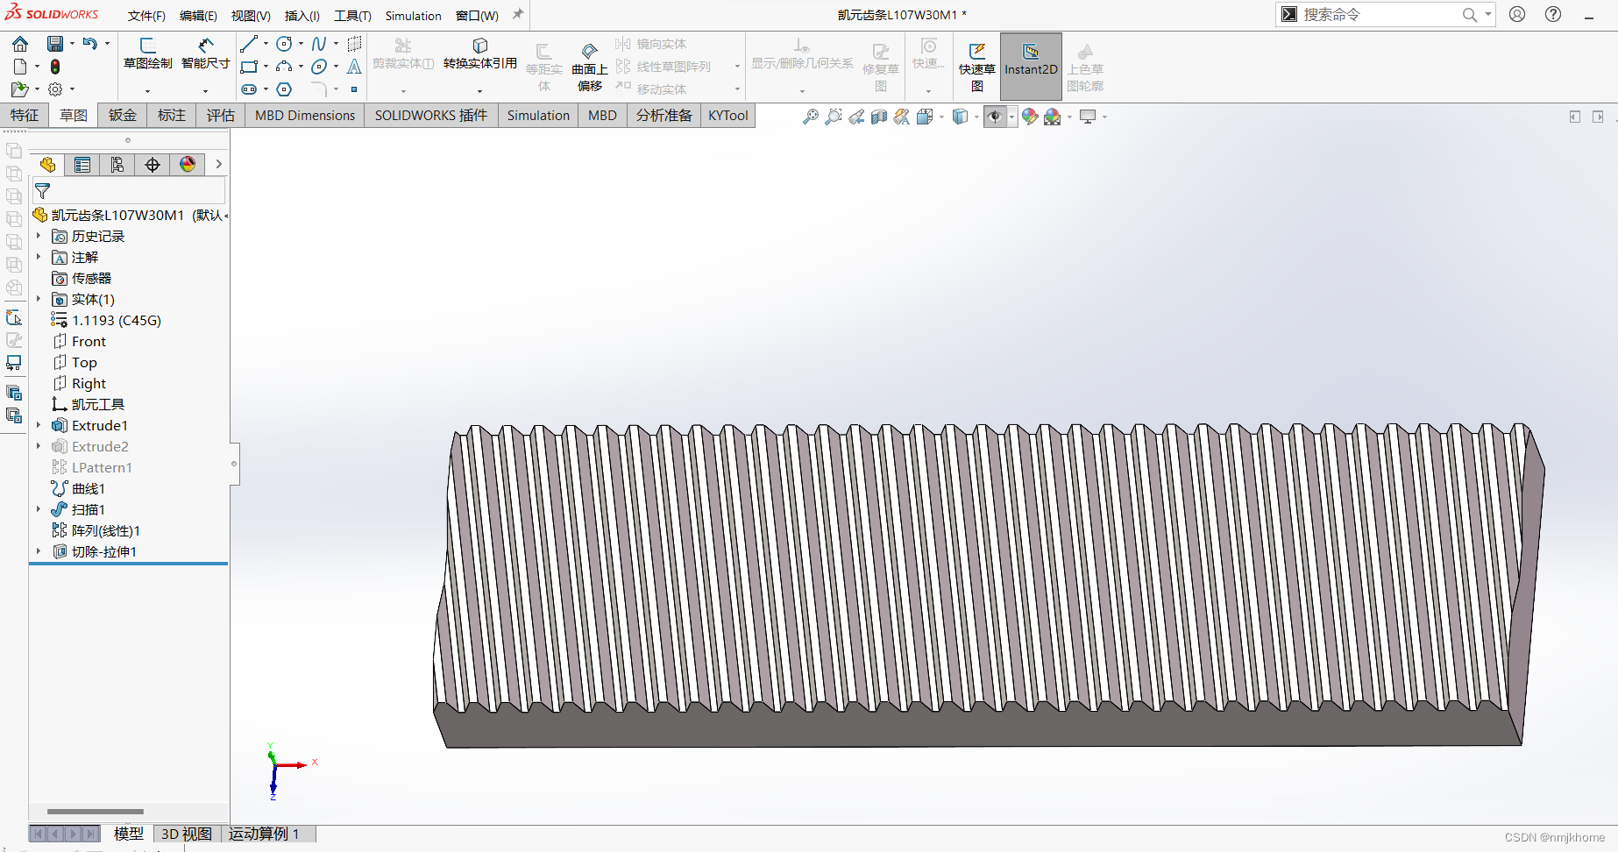Expand the Extrude1 feature node
This screenshot has height=852, width=1618.
(x=39, y=425)
